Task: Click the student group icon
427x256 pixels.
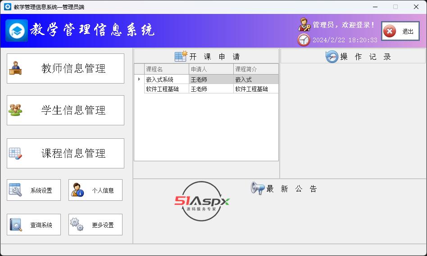Action: click(15, 110)
